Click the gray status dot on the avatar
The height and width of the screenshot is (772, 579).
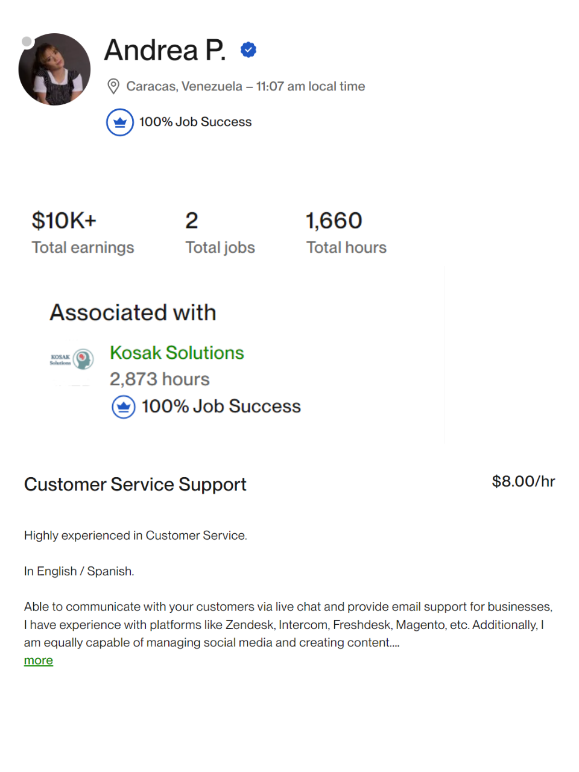[x=27, y=42]
